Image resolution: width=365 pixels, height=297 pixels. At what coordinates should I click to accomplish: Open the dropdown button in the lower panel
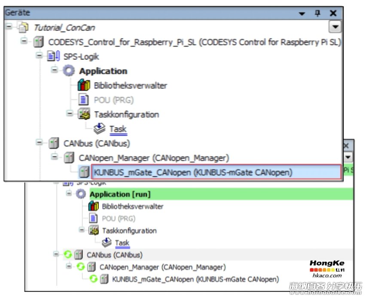348,157
